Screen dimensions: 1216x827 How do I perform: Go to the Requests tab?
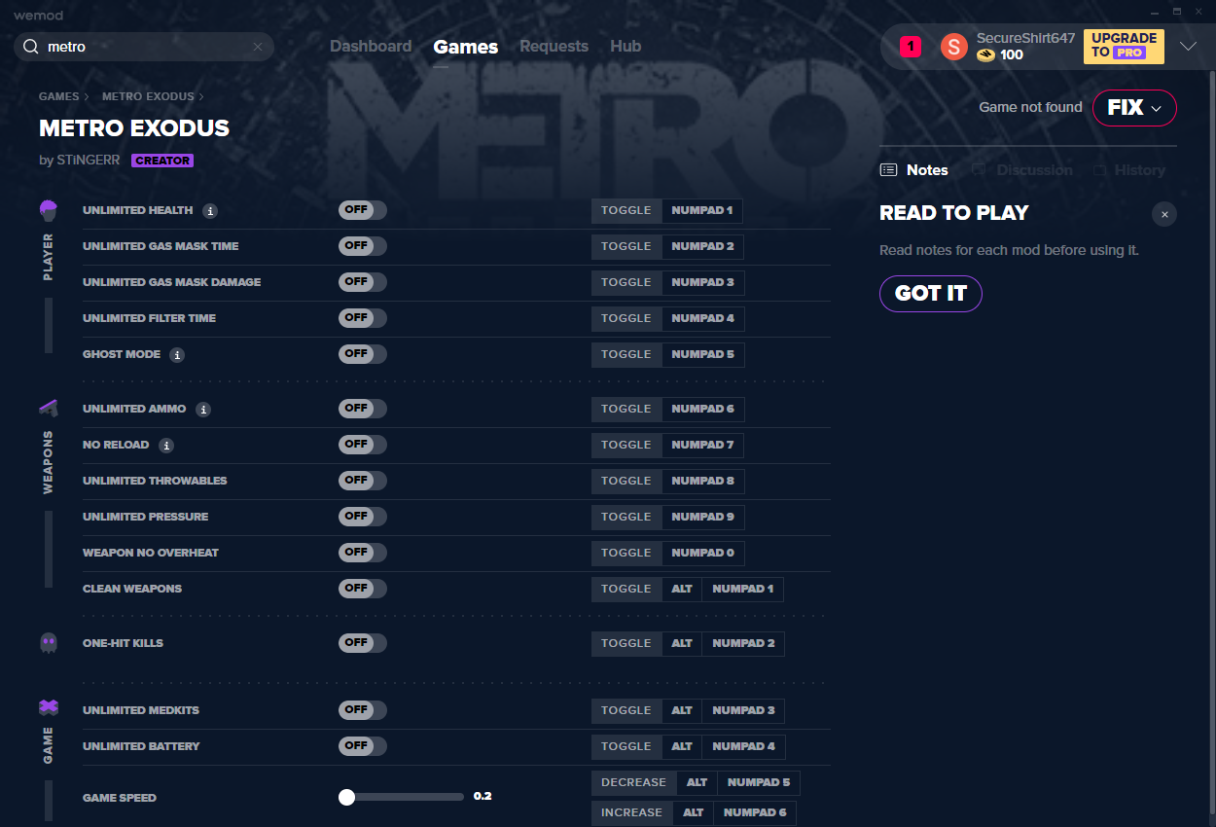point(554,47)
